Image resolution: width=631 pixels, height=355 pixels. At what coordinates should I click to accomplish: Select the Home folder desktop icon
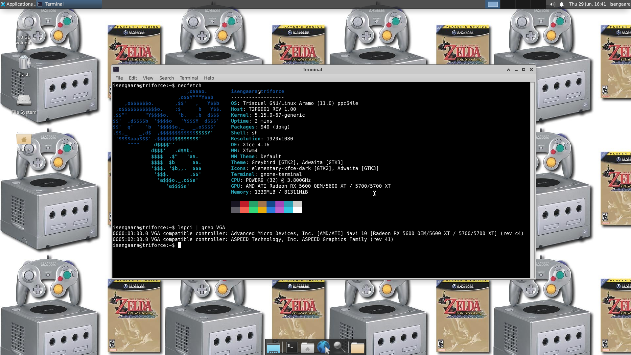tap(24, 142)
